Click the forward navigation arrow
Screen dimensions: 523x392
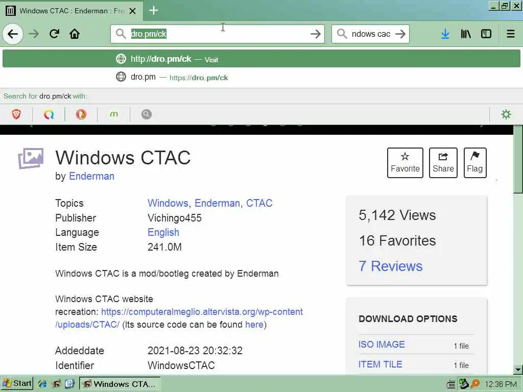coord(34,34)
